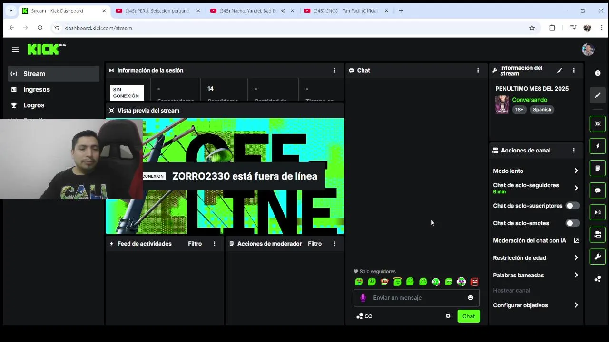Open the emoji picker smiley icon

tap(471, 298)
